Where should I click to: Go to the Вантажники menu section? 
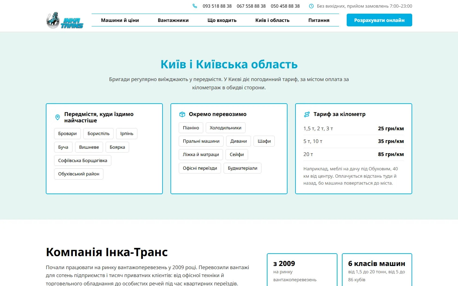(x=173, y=20)
